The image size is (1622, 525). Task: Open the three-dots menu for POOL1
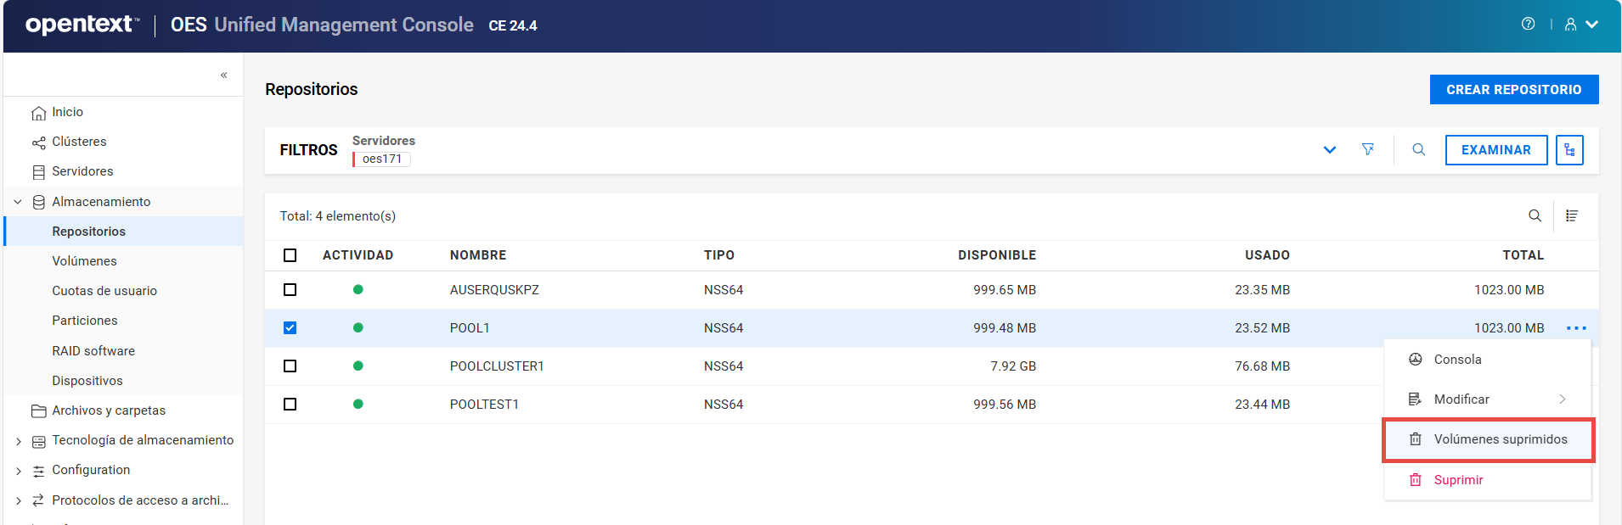coord(1576,328)
